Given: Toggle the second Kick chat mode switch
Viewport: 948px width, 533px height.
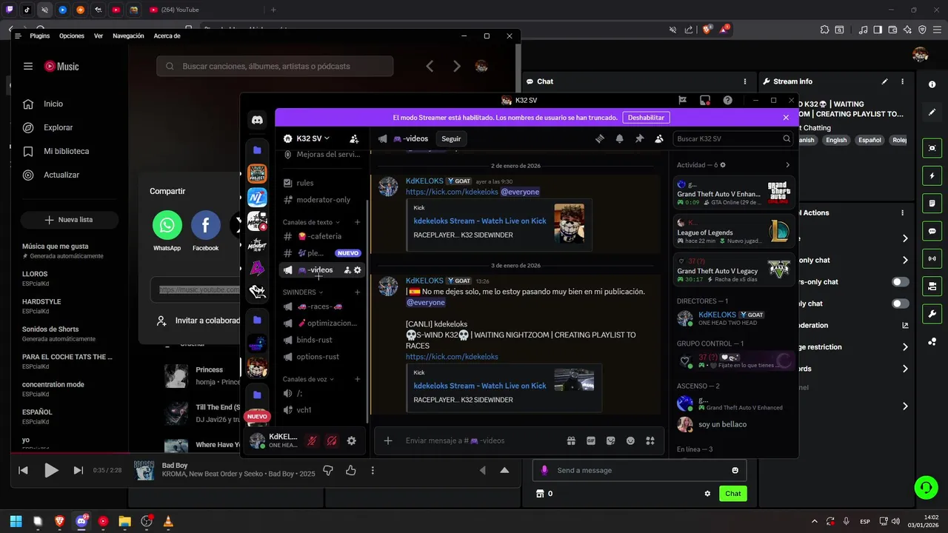Looking at the screenshot, I should [x=901, y=304].
